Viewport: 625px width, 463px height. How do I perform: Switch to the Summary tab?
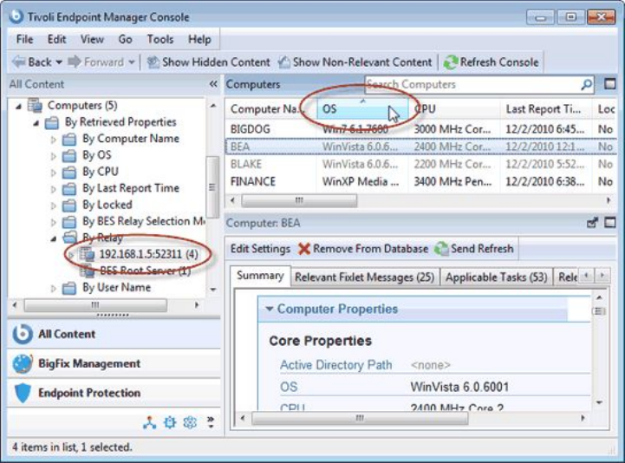(260, 276)
